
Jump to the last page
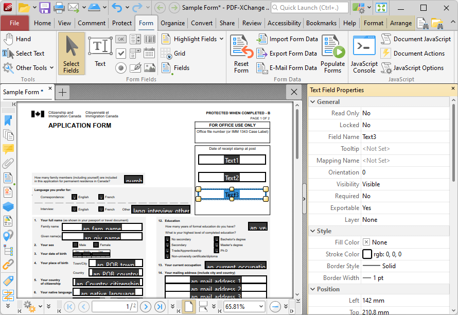click(x=160, y=307)
